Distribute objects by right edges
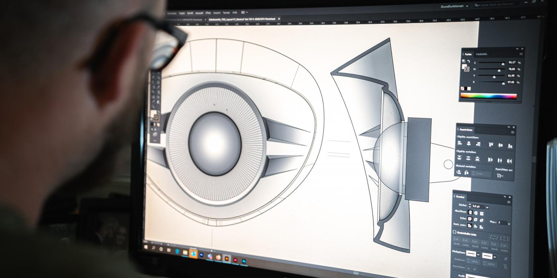 click(510, 161)
